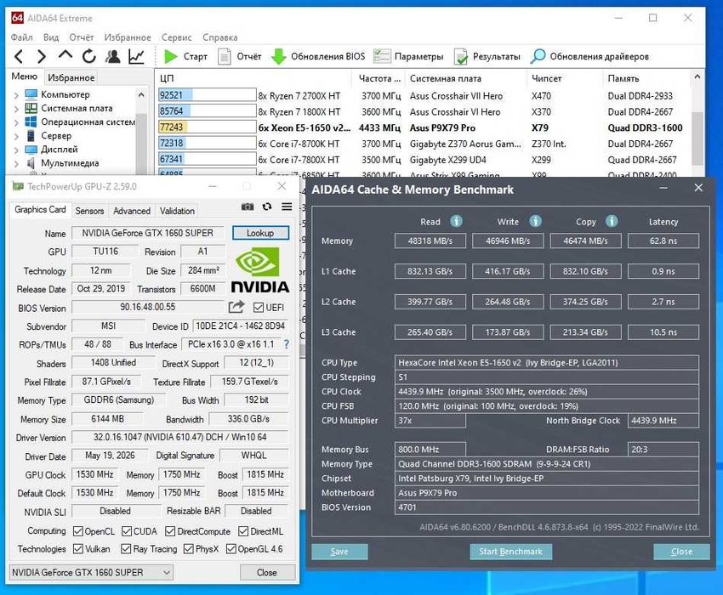Expand the Операционная система tree node
This screenshot has height=595, width=723.
(16, 123)
